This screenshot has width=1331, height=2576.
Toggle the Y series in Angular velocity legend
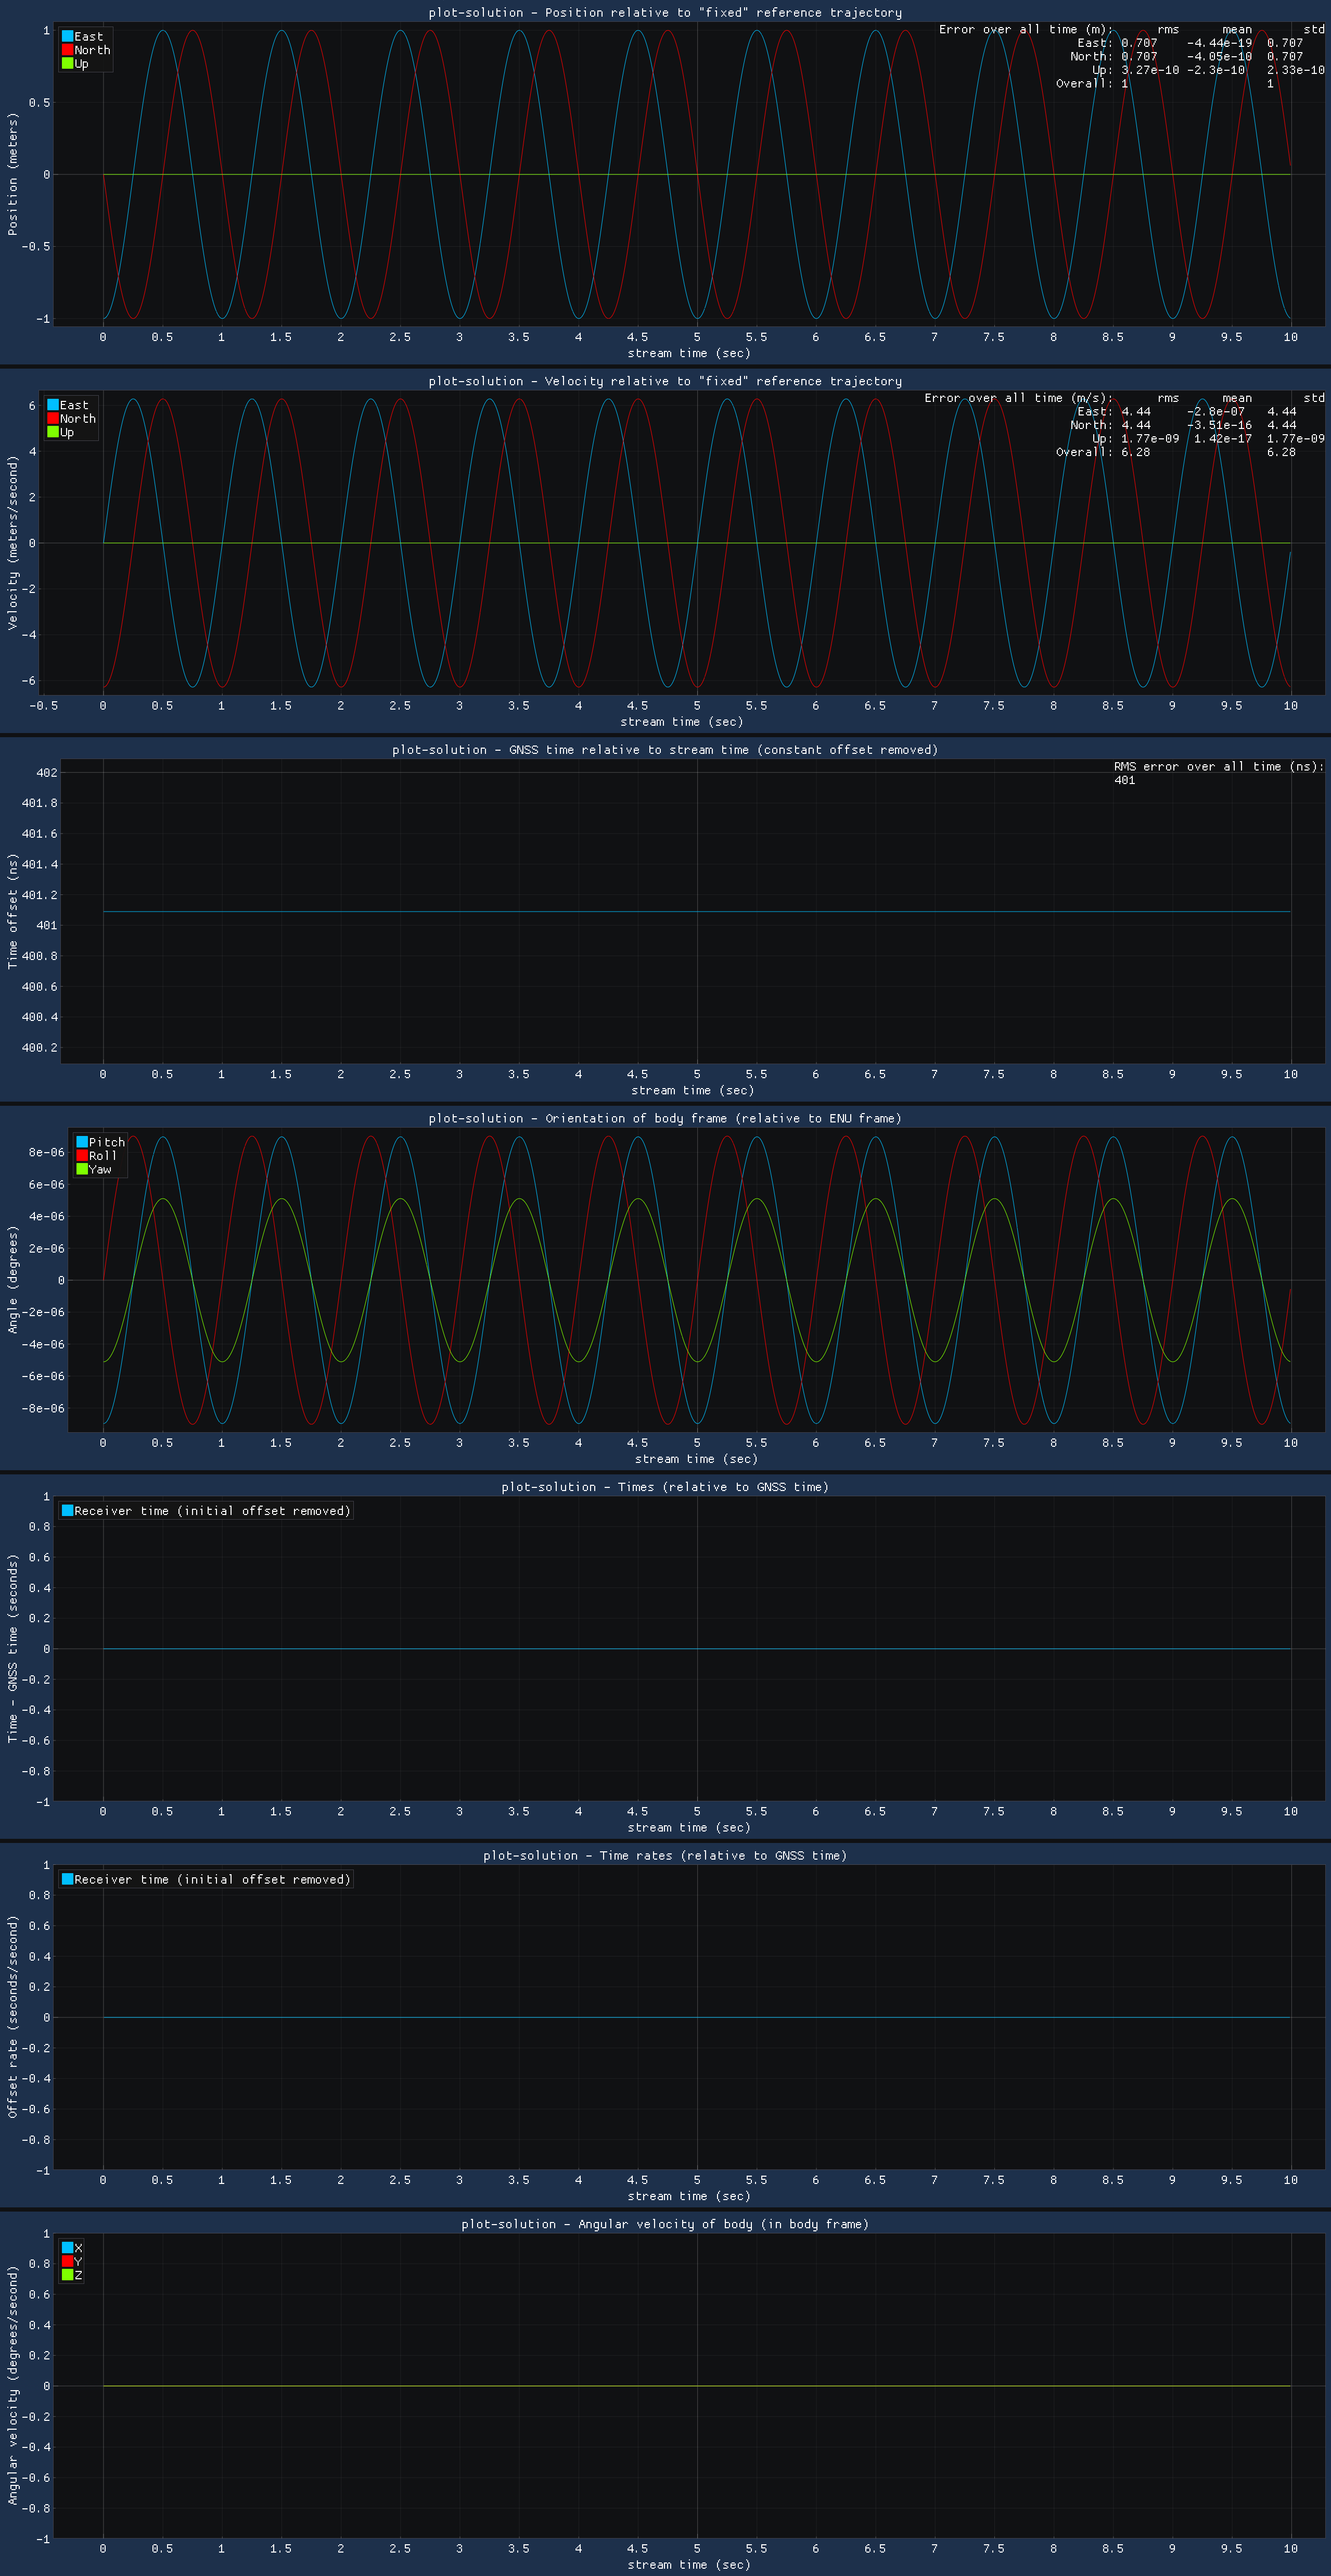(72, 2261)
